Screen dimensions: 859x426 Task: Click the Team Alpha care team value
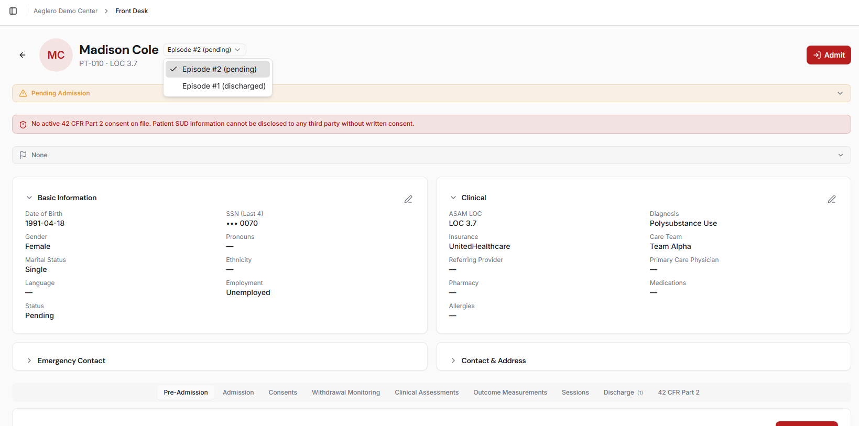click(x=670, y=246)
